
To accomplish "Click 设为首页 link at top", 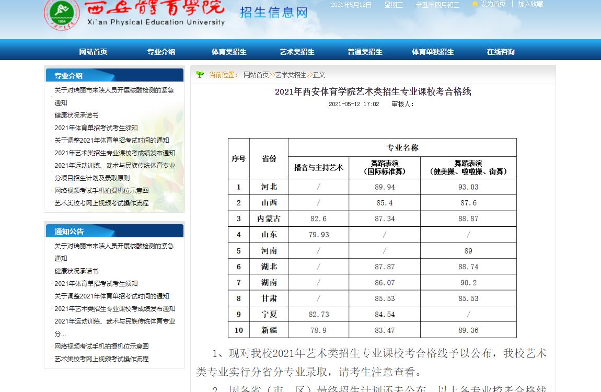I will coord(493,4).
